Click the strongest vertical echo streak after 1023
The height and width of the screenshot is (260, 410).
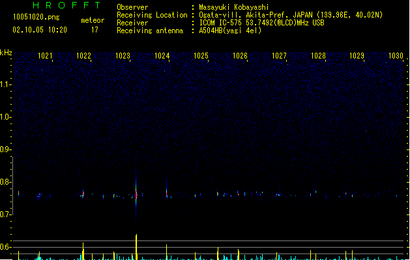coord(136,194)
